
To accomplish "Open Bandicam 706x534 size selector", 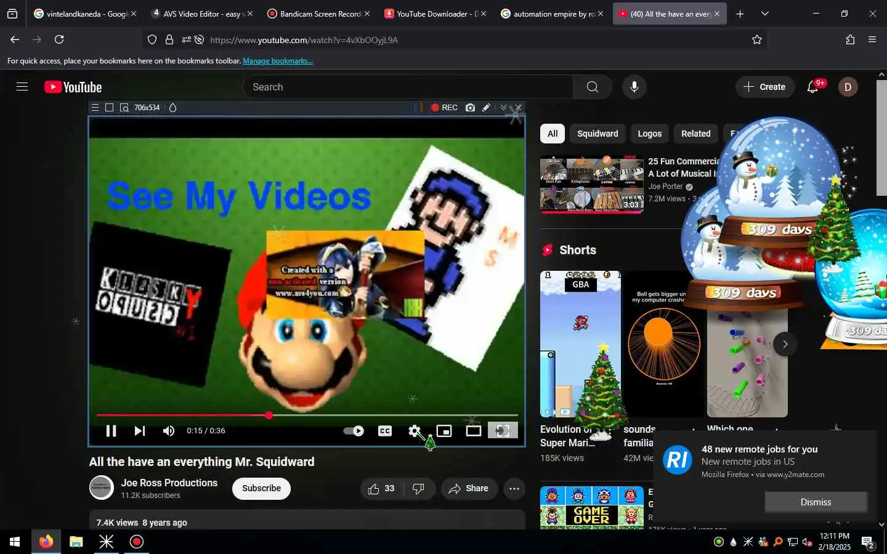I will [x=147, y=108].
